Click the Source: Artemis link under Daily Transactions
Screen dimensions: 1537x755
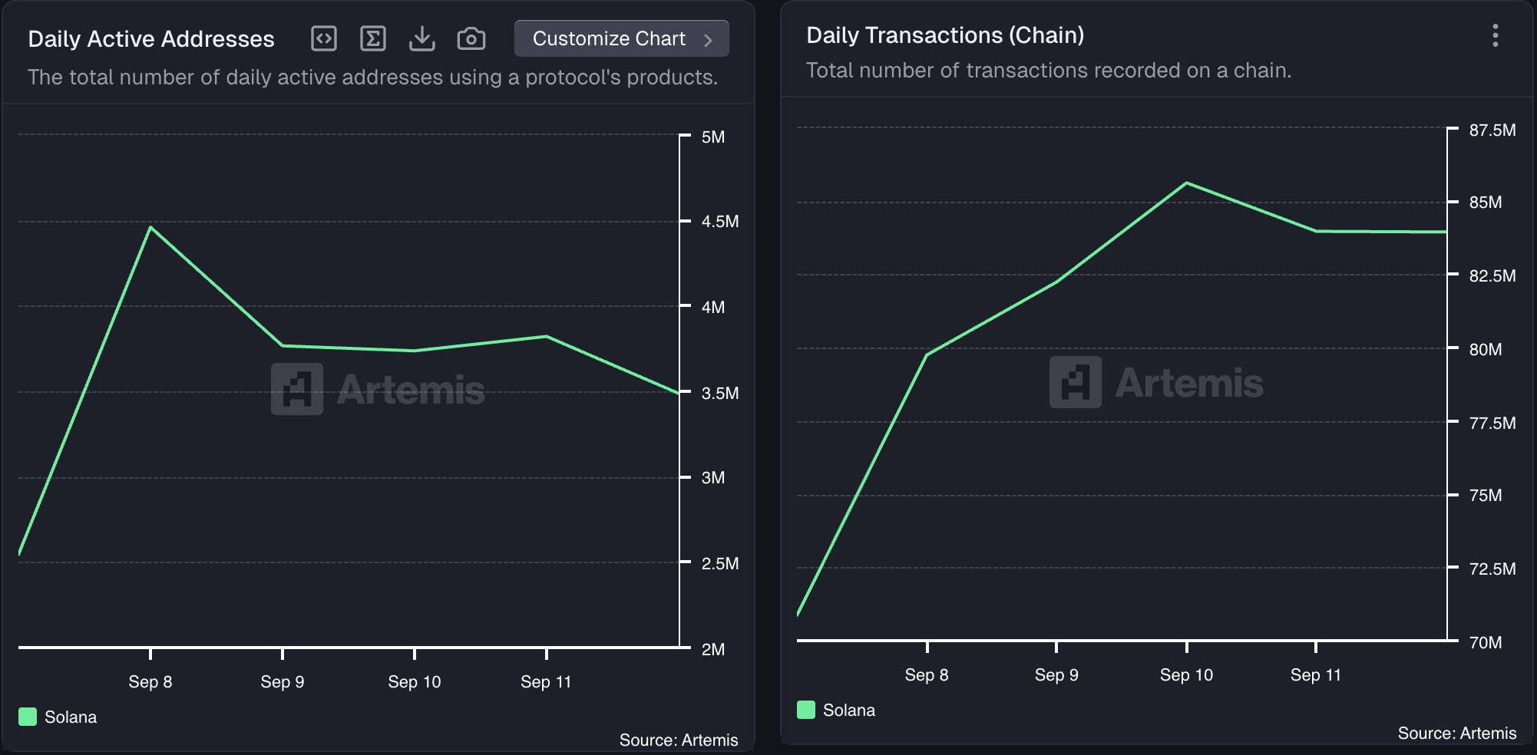1457,734
